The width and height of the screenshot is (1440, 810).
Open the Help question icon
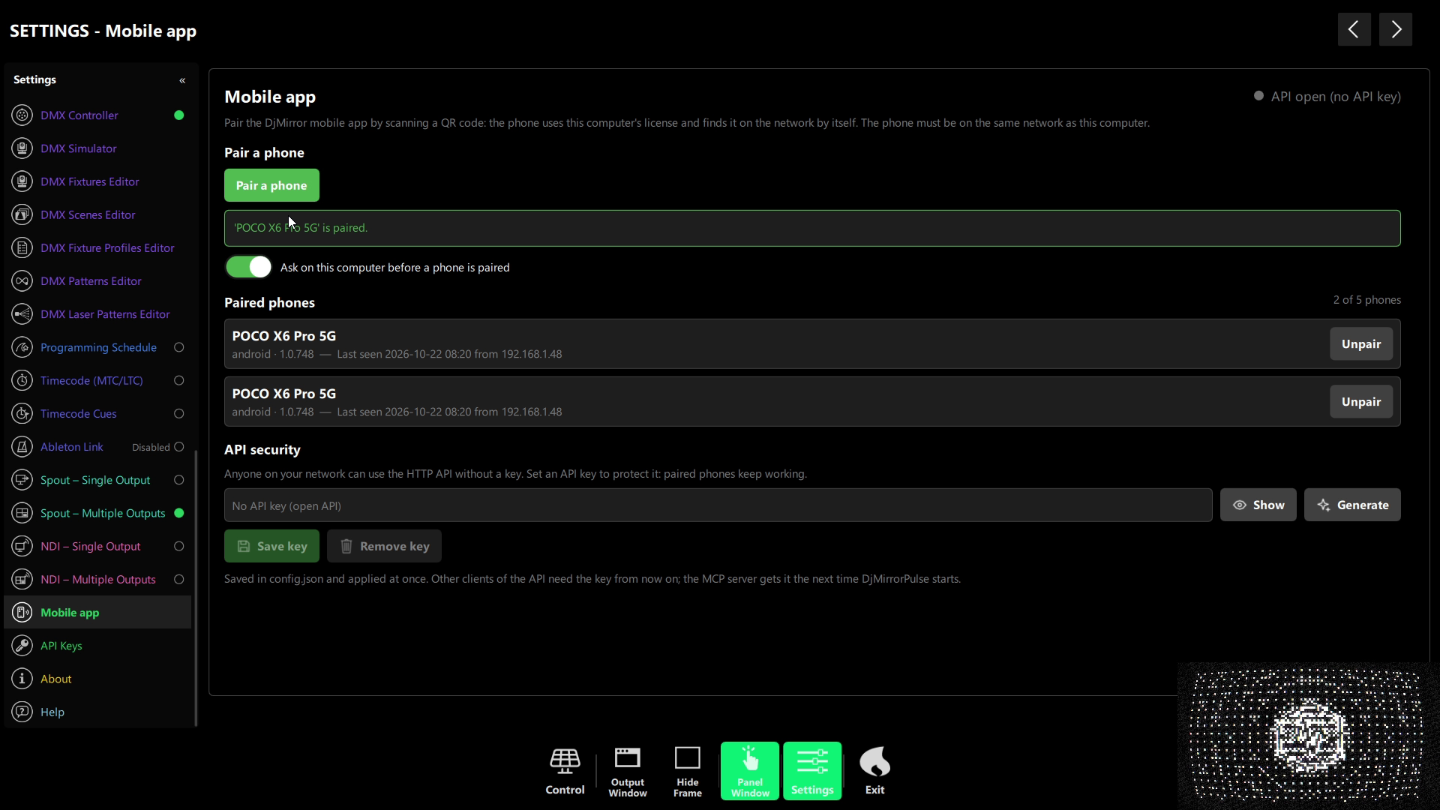click(x=22, y=712)
